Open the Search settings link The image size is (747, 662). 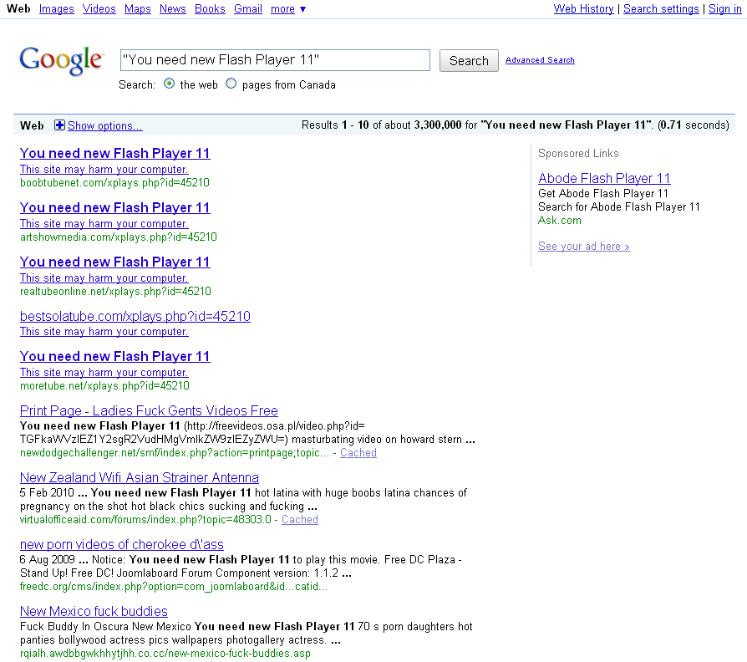pos(661,8)
